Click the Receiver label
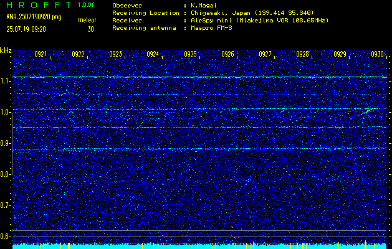392x249 pixels. 127,21
